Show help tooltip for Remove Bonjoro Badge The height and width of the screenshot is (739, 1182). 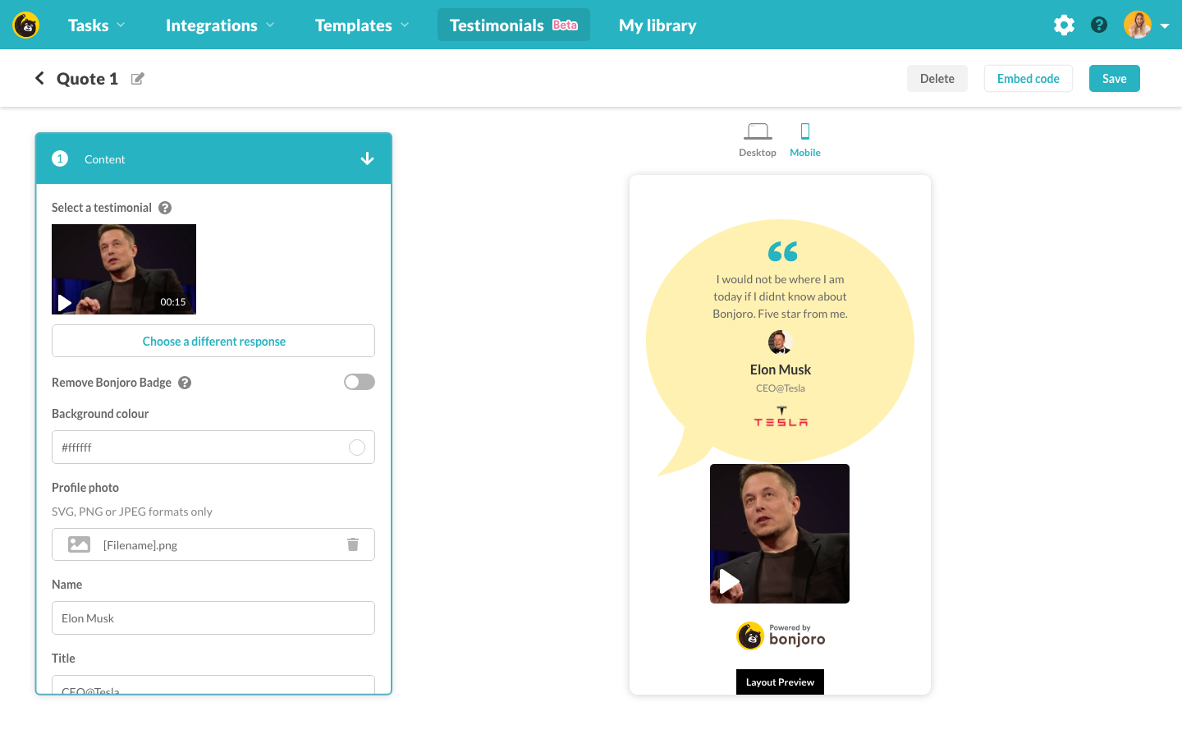tap(185, 383)
